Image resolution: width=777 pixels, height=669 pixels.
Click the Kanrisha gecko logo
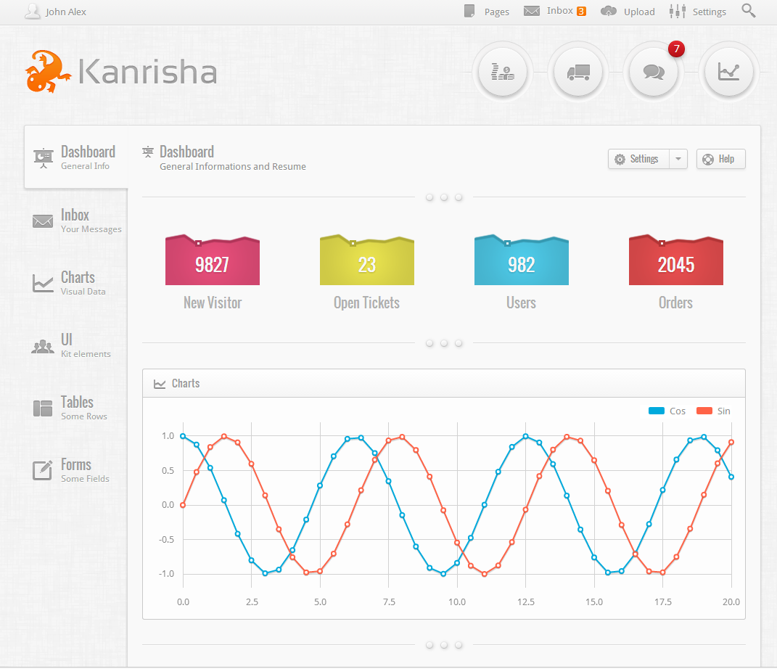click(x=47, y=71)
